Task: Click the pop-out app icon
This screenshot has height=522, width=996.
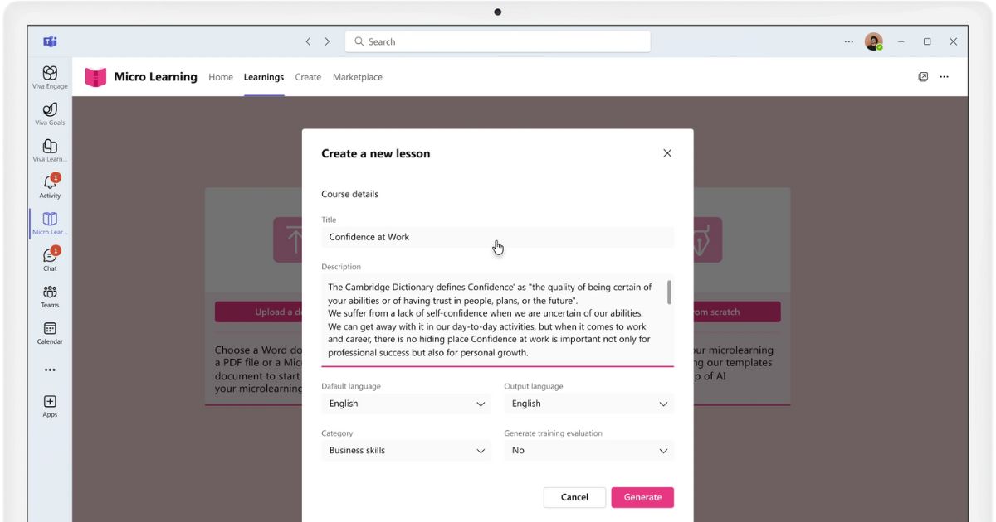Action: pos(923,77)
